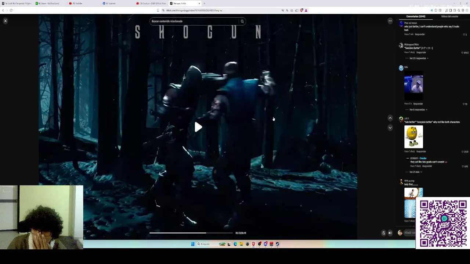Click Responder under creator's two goats reply
Image resolution: width=470 pixels, height=264 pixels.
(x=427, y=166)
